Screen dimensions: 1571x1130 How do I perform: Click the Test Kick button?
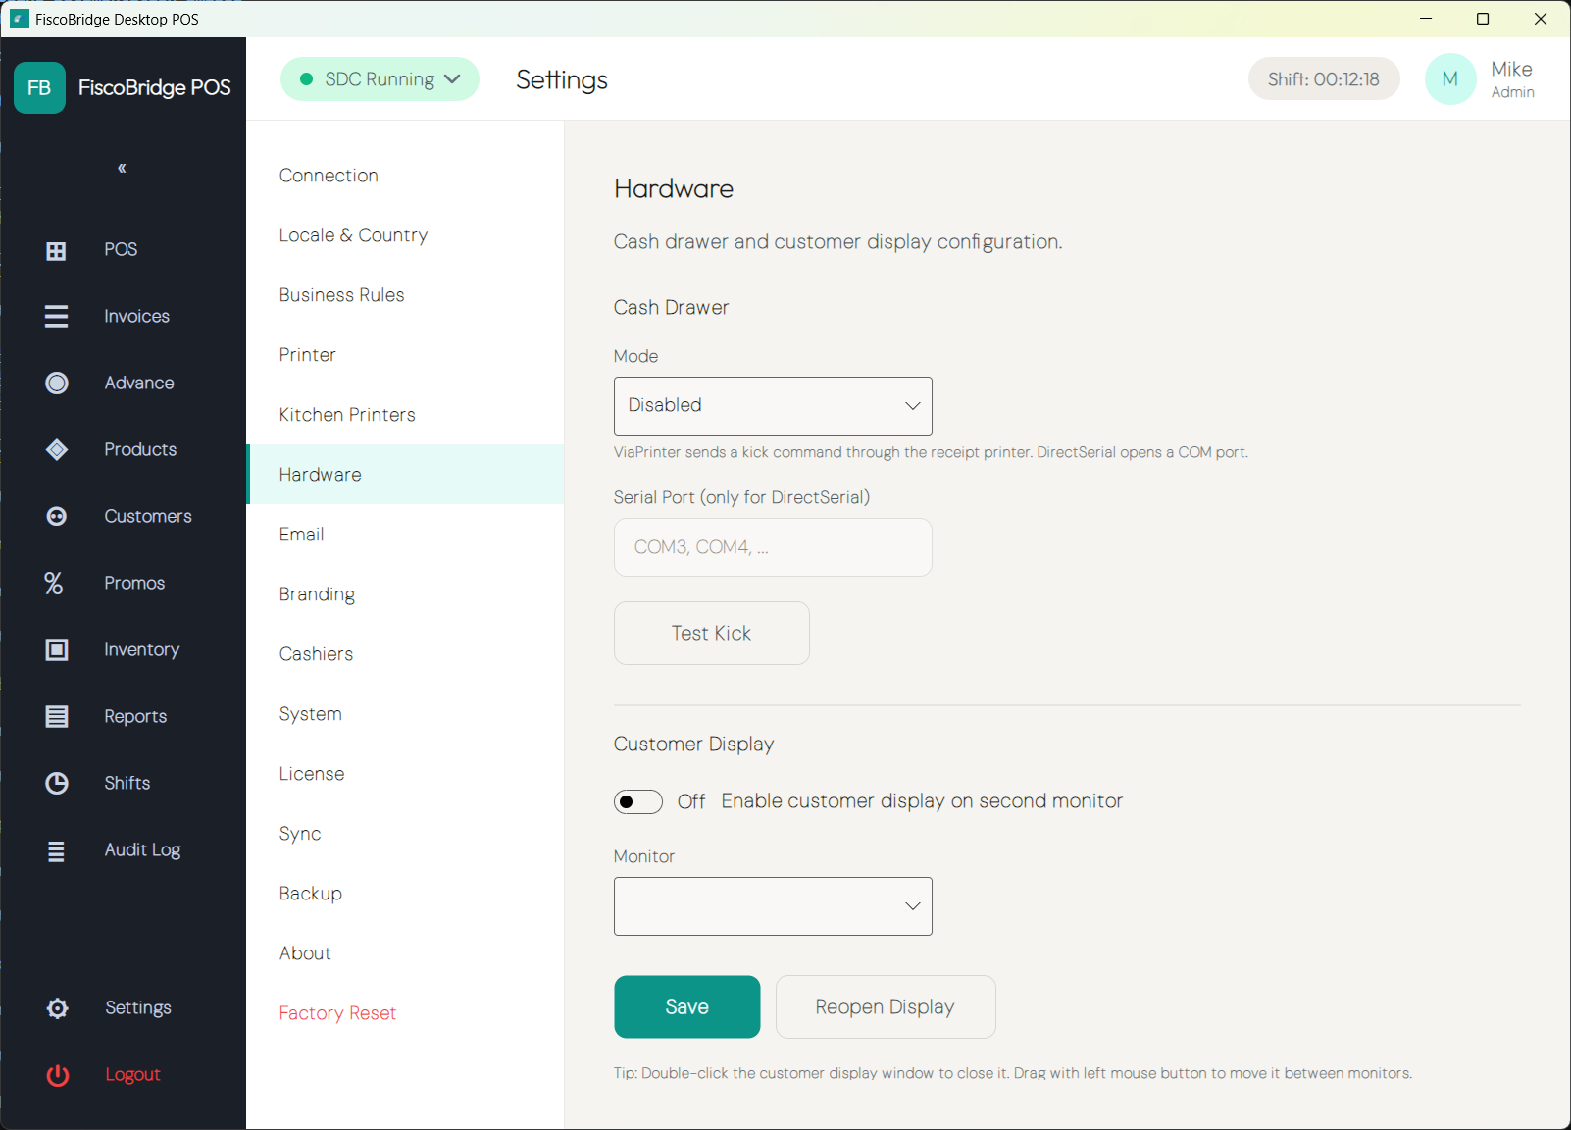[712, 634]
